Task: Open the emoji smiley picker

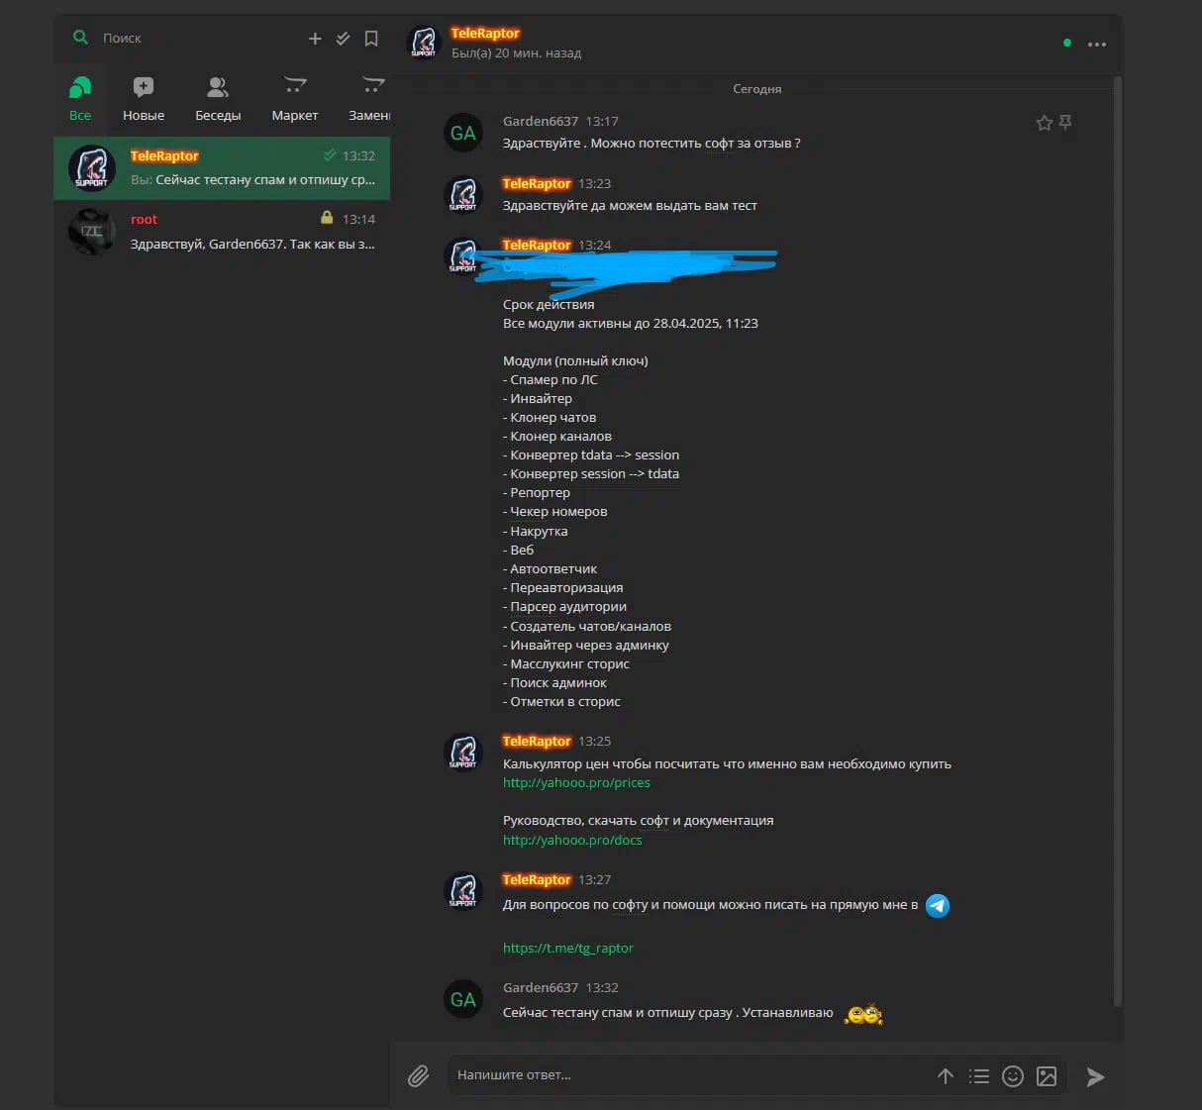Action: click(x=1013, y=1076)
